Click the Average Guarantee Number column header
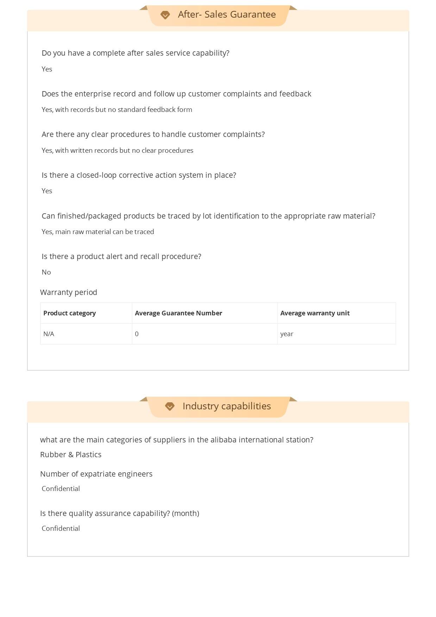Viewport: 436px width, 617px height. click(x=178, y=313)
